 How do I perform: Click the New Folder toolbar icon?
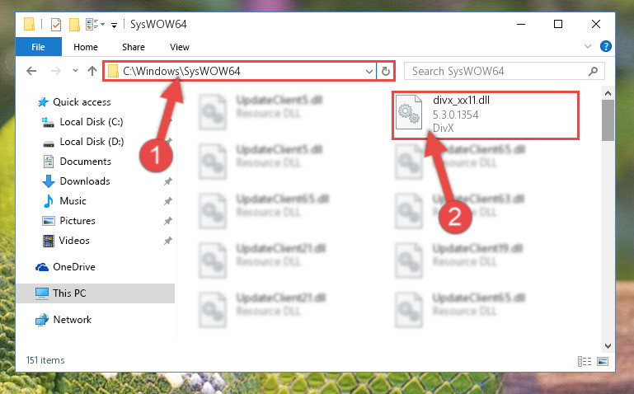tap(74, 25)
